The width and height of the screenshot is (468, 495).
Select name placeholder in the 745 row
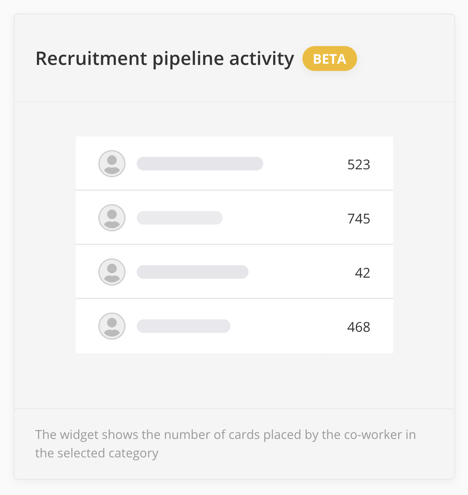click(x=179, y=218)
